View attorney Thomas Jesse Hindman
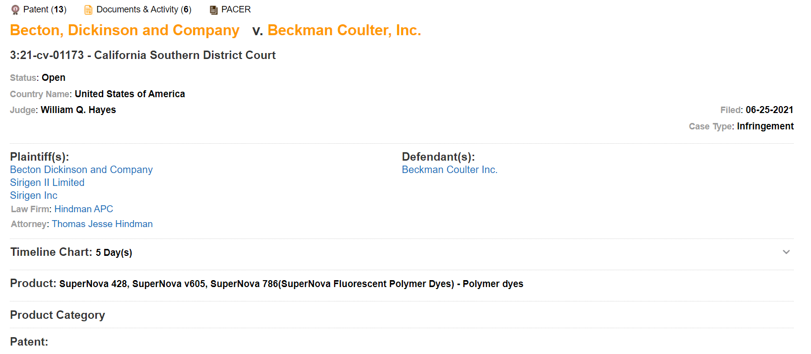 coord(102,224)
